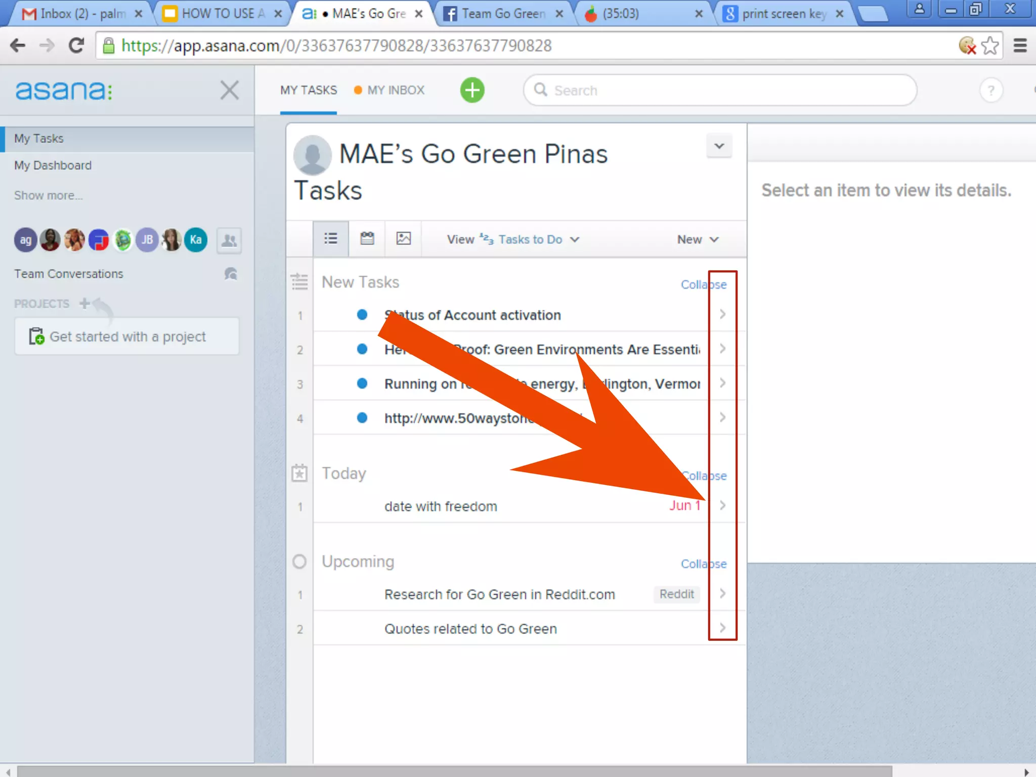
Task: Click the invite team members icon
Action: tap(229, 240)
